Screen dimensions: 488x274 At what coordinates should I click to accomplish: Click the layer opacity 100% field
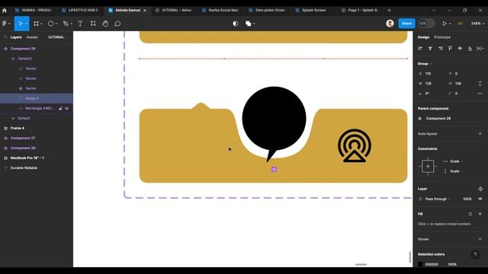[467, 199]
